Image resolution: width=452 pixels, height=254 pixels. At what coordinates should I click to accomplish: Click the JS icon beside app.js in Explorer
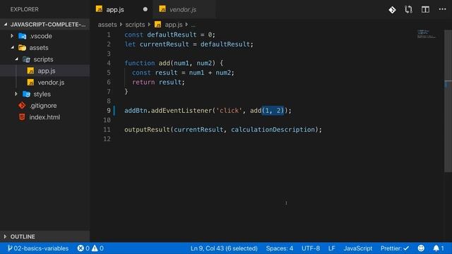coord(30,71)
